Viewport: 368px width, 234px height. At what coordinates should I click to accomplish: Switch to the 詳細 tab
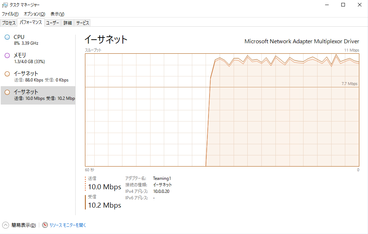(68, 23)
